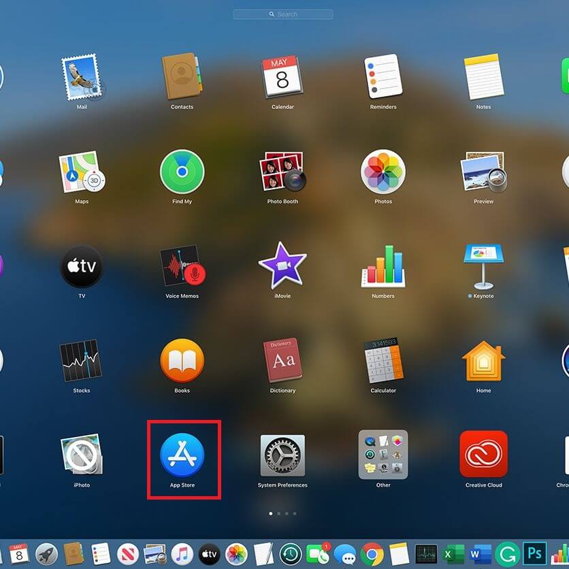
Task: Launch Microsoft Excel from the Dock
Action: point(453,554)
